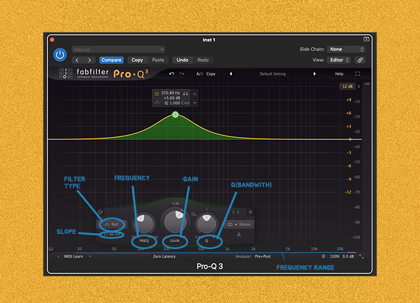
Task: Toggle the band enable power button in controls panel
Action: click(x=100, y=212)
